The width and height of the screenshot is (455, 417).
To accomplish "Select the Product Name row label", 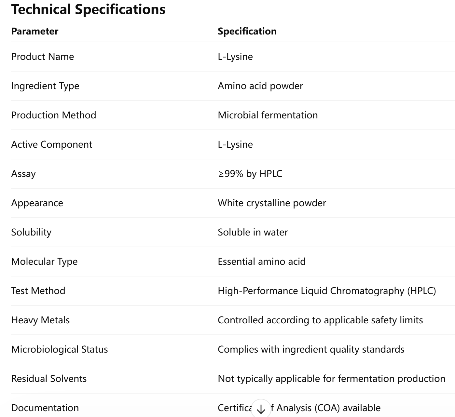I will point(43,57).
